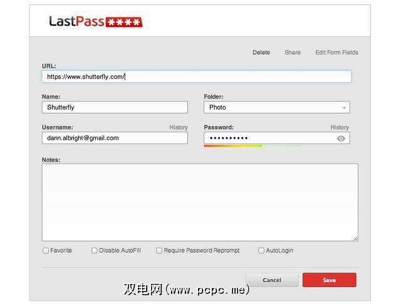Screen dimensions: 401x304
Task: View Username History
Action: 179,127
